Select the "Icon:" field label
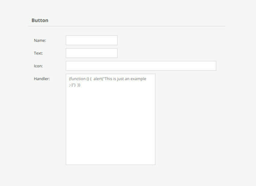Image resolution: width=256 pixels, height=186 pixels. point(38,66)
